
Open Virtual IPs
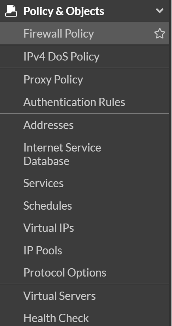(x=84, y=228)
